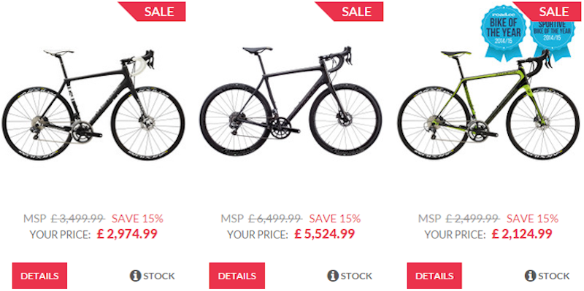Open details for the £5,524.99 bike
The image size is (584, 291).
(237, 276)
